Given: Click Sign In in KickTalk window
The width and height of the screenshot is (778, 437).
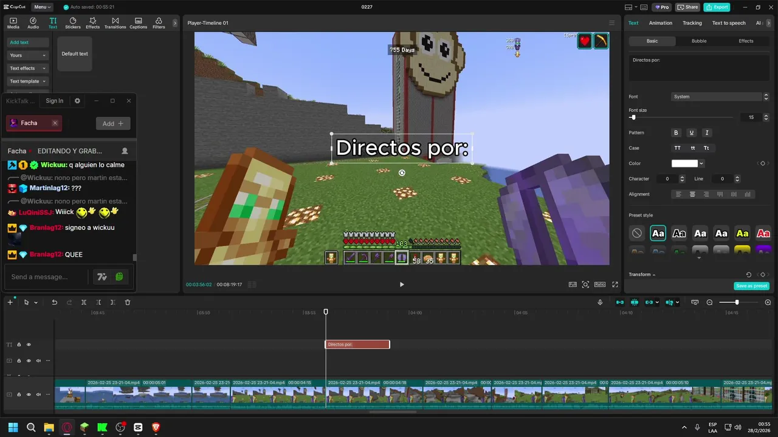Looking at the screenshot, I should click(54, 101).
